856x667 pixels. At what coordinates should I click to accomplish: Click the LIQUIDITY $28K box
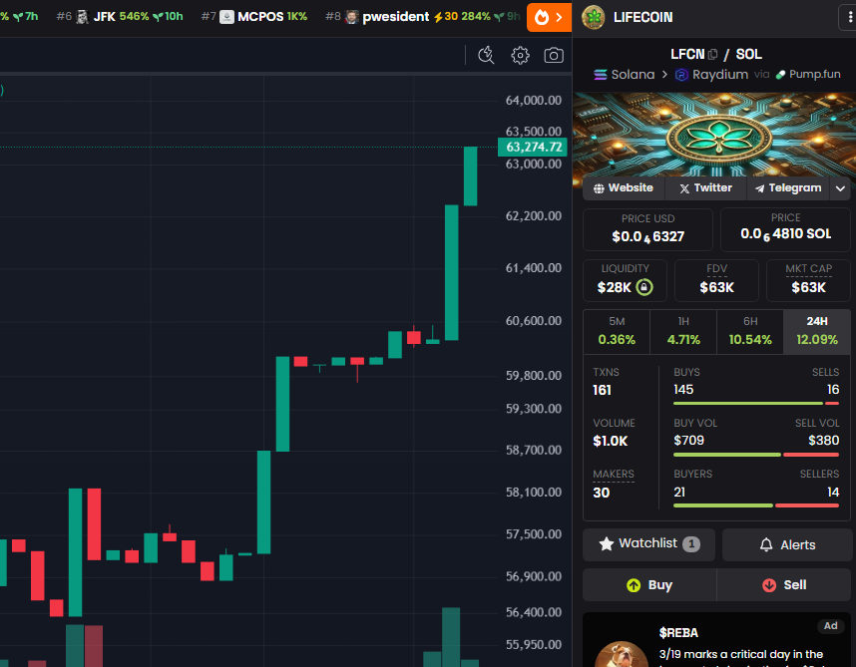click(x=626, y=280)
